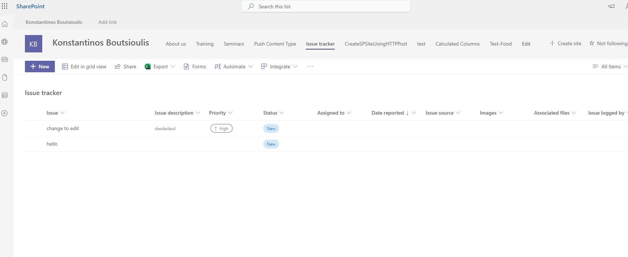Open My sites globe icon in sidebar

[x=5, y=42]
